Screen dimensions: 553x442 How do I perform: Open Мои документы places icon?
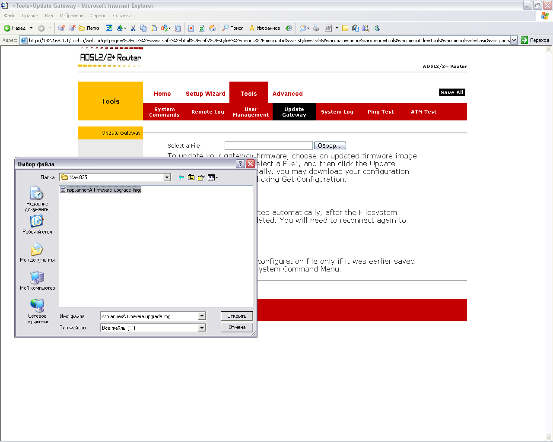click(37, 253)
